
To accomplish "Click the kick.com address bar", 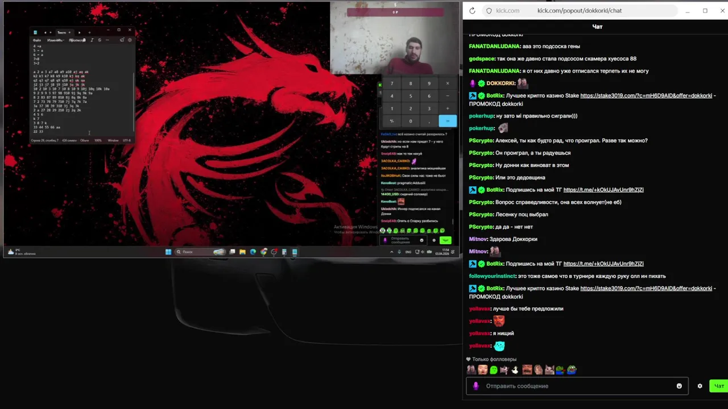I will pyautogui.click(x=579, y=11).
